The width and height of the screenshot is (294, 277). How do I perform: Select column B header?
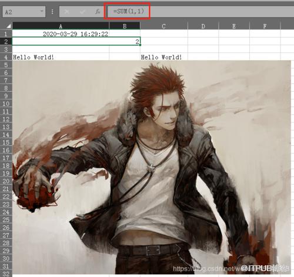[x=125, y=26]
